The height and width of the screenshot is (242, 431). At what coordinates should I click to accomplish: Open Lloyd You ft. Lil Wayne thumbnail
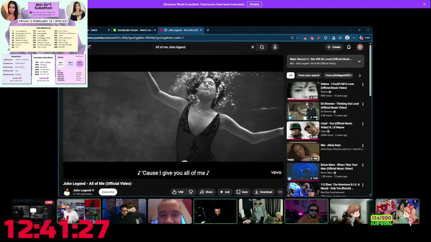point(303,131)
